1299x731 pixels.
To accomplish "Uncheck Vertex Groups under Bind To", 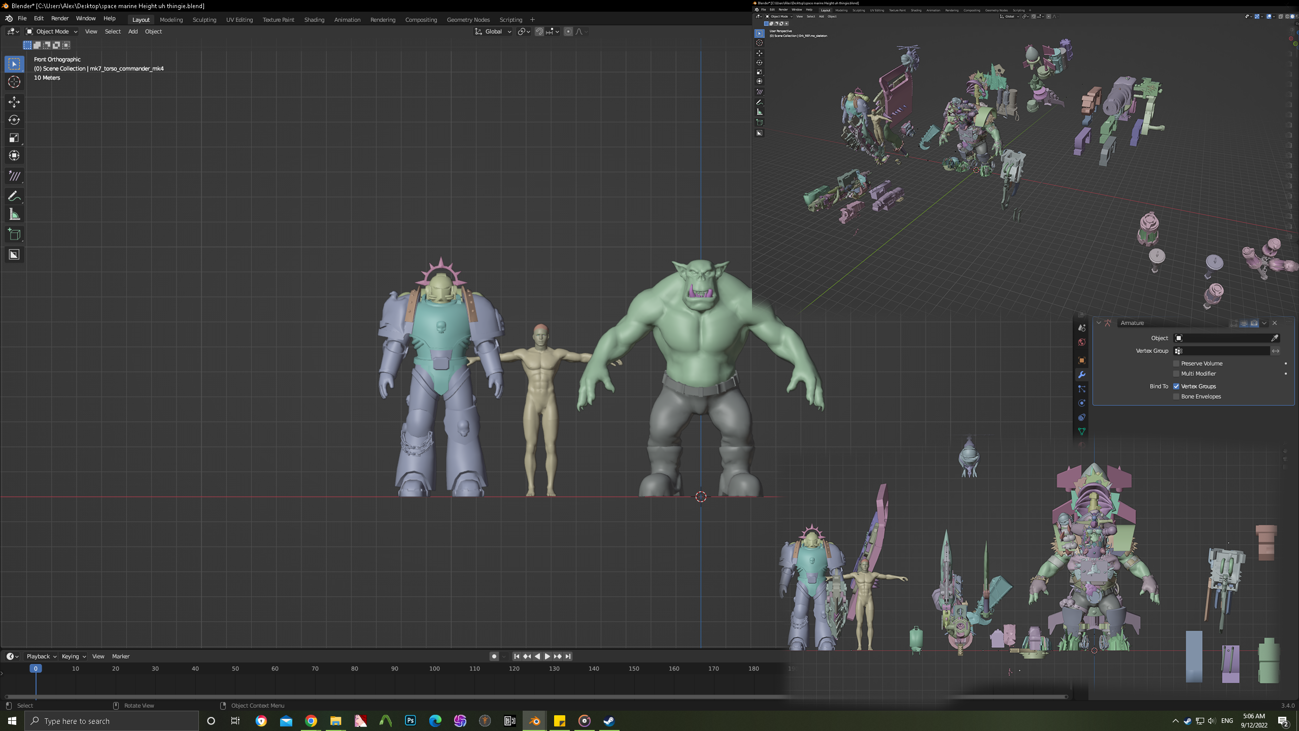I will coord(1176,386).
